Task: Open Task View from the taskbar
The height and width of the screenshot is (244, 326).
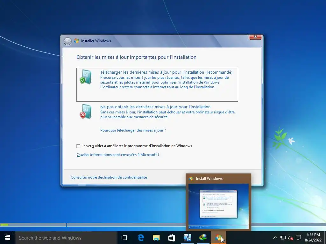Action: tap(125, 238)
